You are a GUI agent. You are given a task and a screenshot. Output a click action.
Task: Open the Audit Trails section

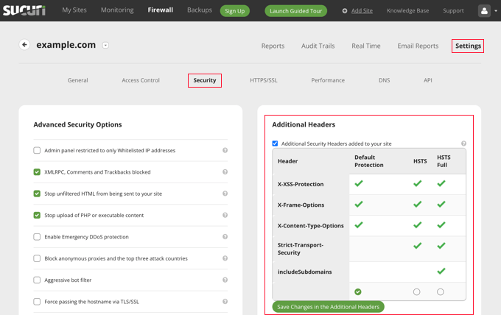pyautogui.click(x=318, y=46)
